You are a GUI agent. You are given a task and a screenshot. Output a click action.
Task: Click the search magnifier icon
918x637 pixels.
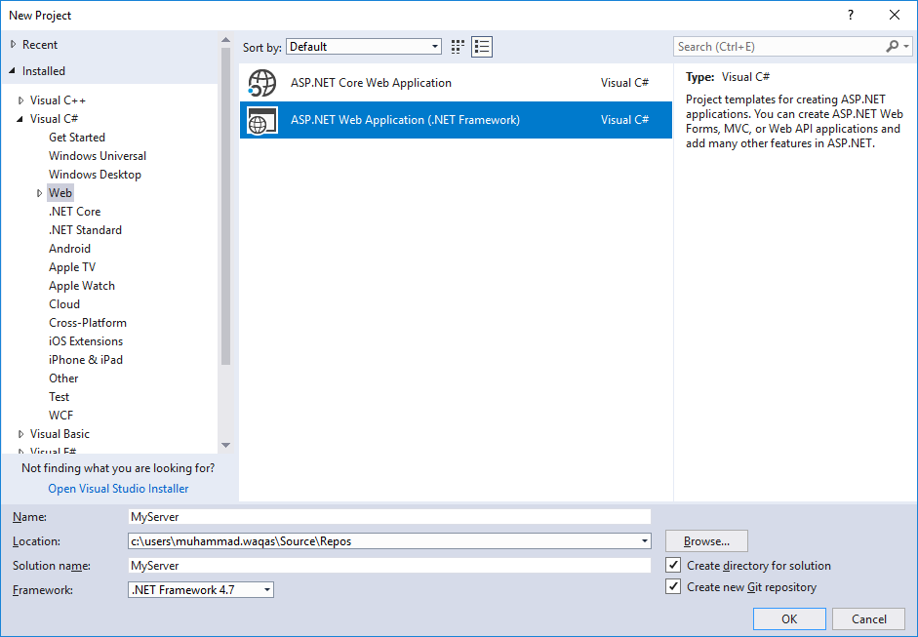point(892,46)
